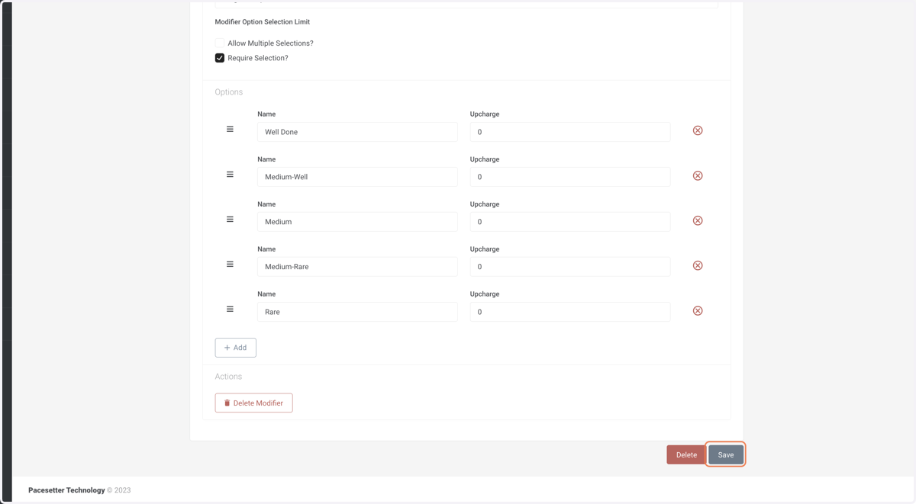This screenshot has width=916, height=504.
Task: Save the modifier changes
Action: coord(726,454)
